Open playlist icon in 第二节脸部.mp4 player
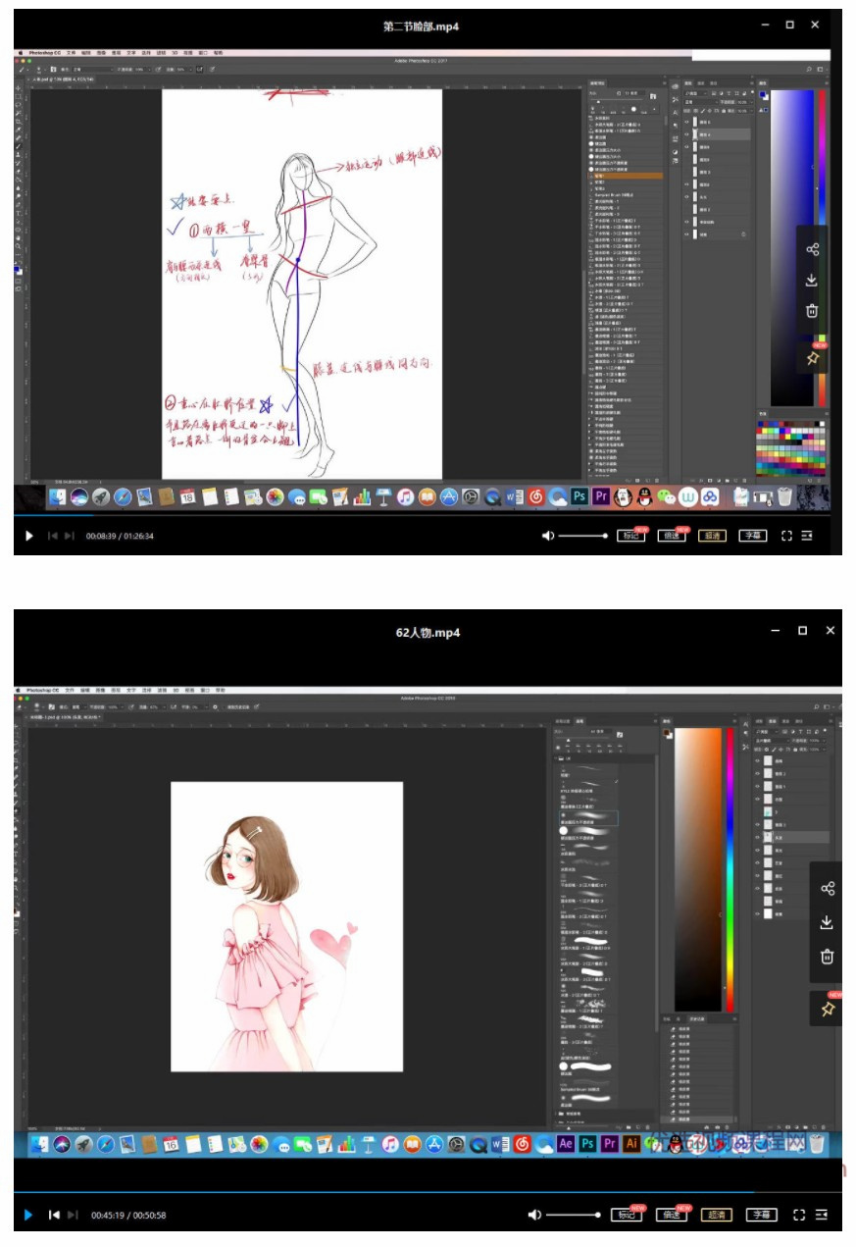Image resolution: width=856 pixels, height=1247 pixels. pyautogui.click(x=807, y=536)
